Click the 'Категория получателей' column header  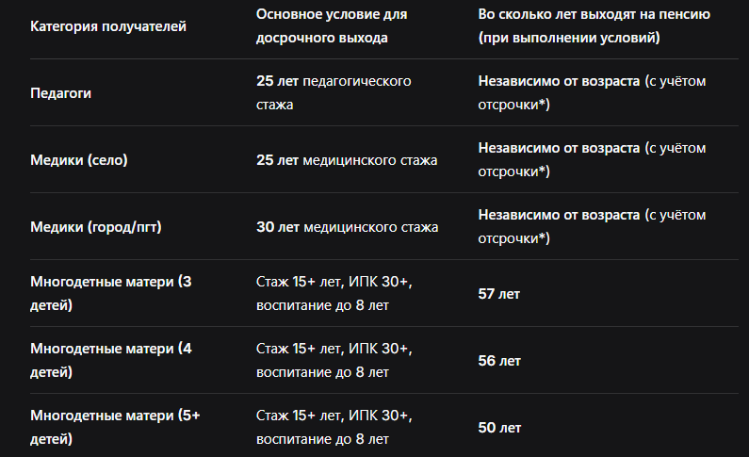tap(108, 26)
